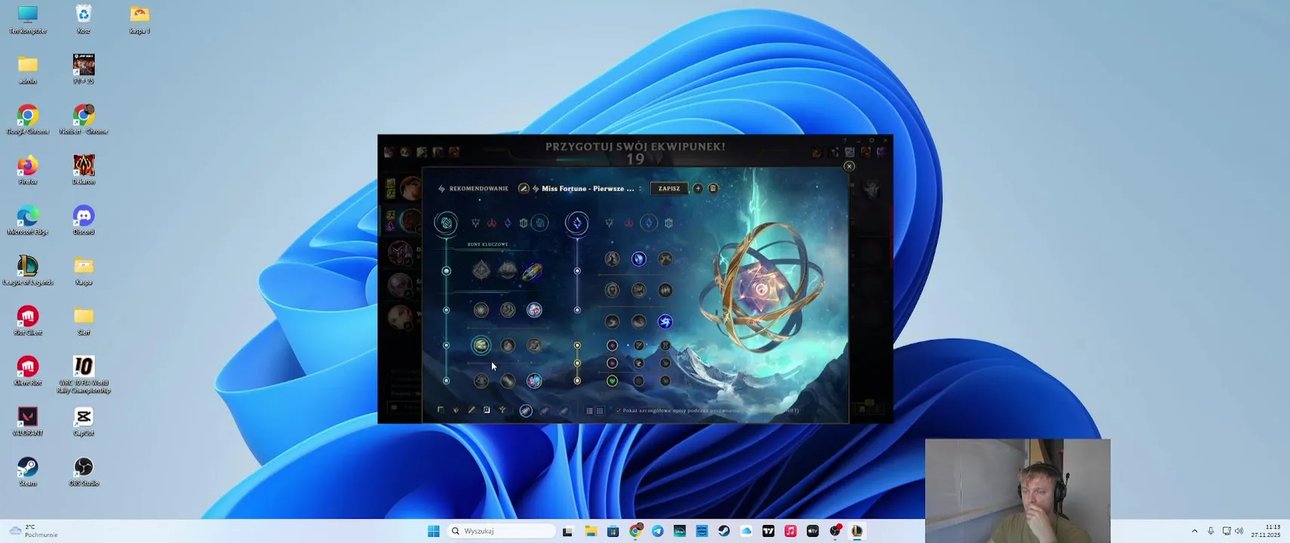Open Telegram from the taskbar
The width and height of the screenshot is (1290, 543).
[x=658, y=531]
